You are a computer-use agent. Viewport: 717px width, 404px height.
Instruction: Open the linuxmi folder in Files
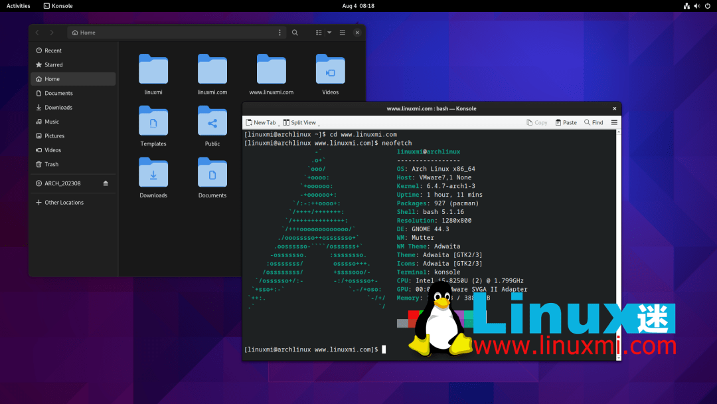153,69
